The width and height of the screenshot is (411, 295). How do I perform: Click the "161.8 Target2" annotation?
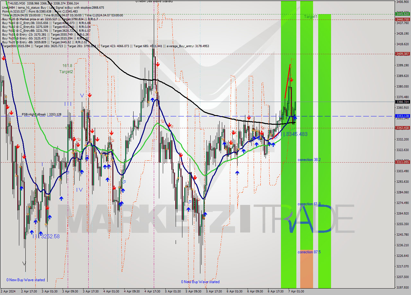tap(66, 69)
